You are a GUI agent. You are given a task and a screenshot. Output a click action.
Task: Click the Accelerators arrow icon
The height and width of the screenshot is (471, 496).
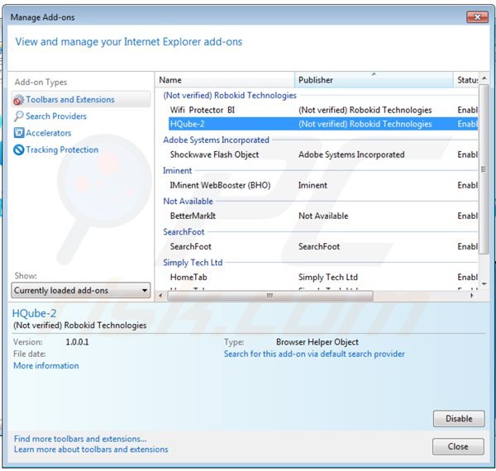click(19, 133)
